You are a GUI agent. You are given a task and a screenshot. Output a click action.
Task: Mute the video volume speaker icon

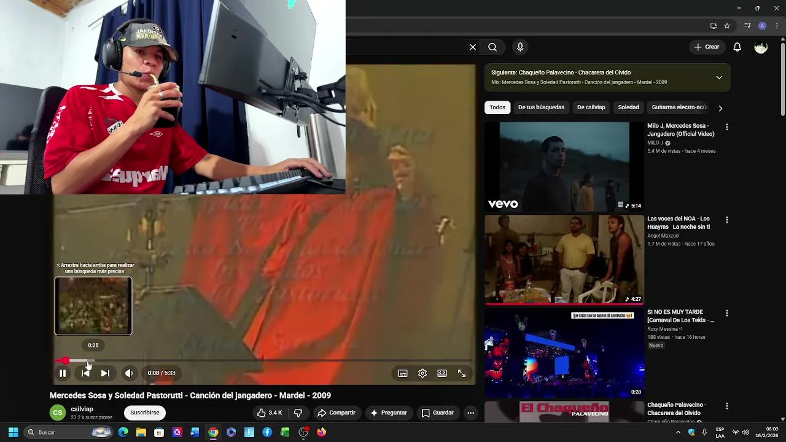click(129, 373)
